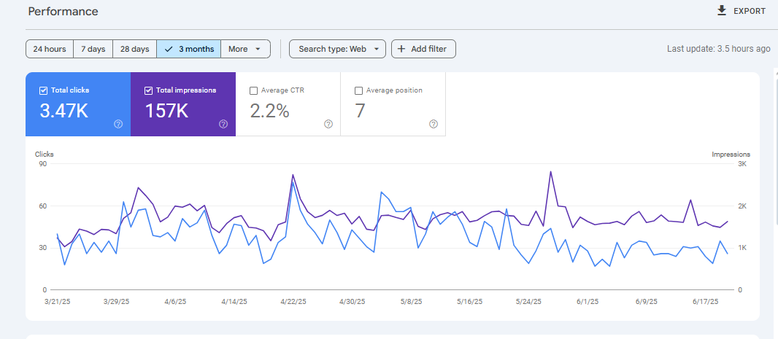This screenshot has width=778, height=339.
Task: Select the 7 days date range
Action: (x=93, y=49)
